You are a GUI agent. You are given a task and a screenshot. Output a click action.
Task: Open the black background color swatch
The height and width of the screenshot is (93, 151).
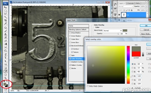click(x=7, y=86)
